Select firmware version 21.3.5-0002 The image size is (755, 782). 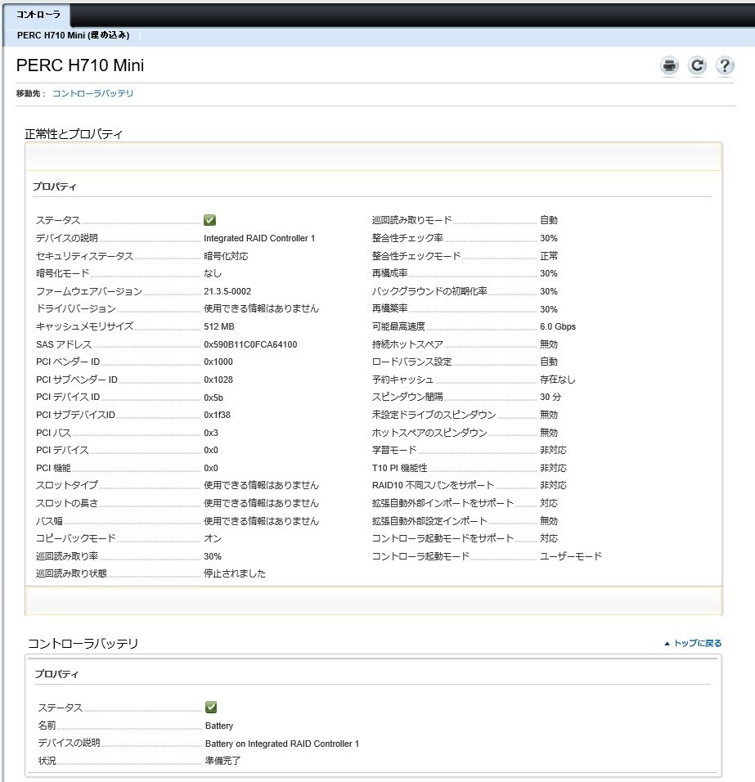coord(227,291)
